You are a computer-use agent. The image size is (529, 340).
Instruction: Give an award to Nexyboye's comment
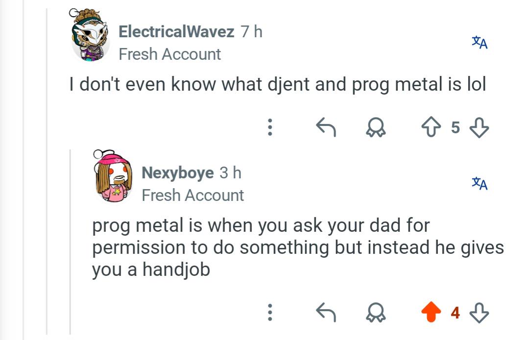(375, 311)
